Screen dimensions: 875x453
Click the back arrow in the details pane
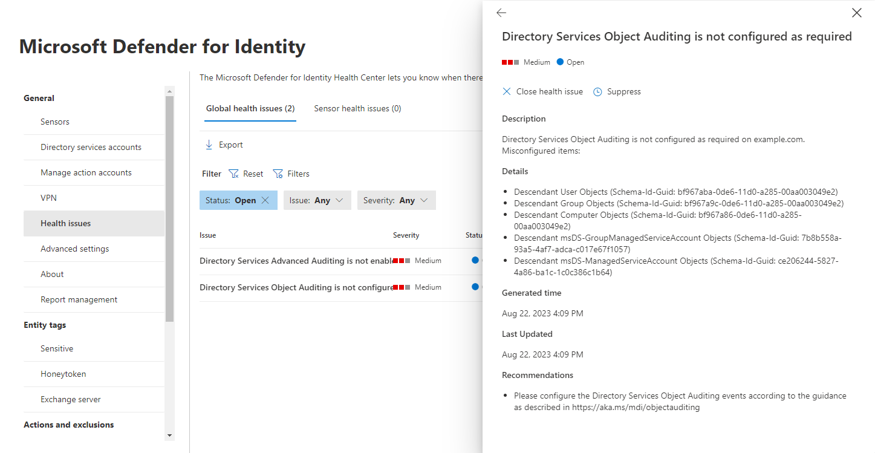(x=501, y=12)
